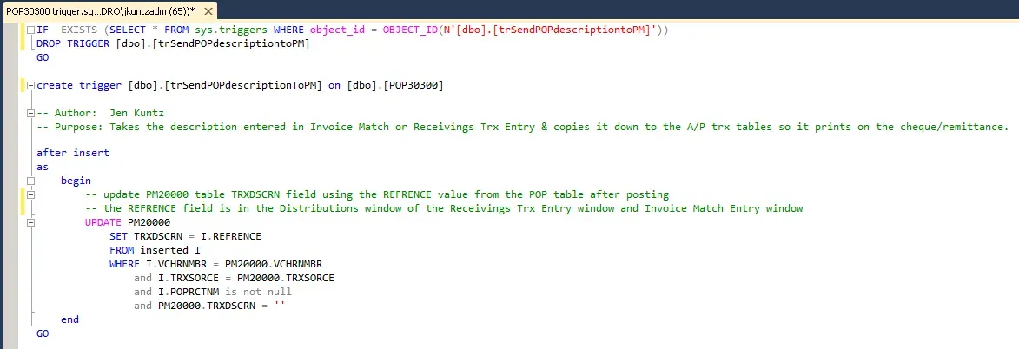Click the final GO at script end
Screen dimensions: 1019x349
click(43, 333)
